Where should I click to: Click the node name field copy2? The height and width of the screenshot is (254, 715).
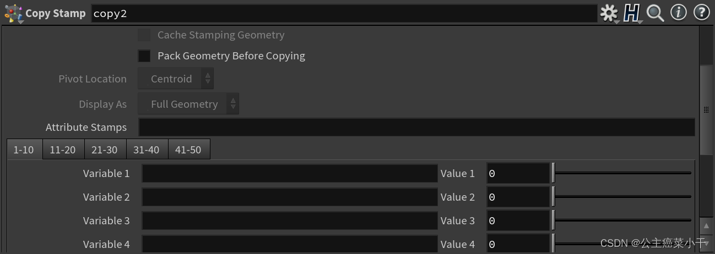click(x=344, y=14)
